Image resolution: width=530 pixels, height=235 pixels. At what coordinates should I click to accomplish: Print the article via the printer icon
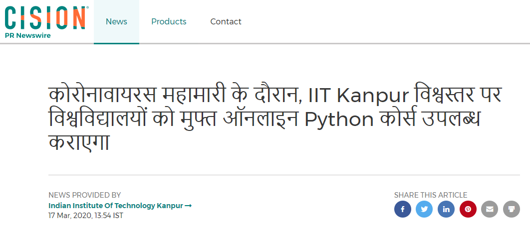[x=512, y=209]
